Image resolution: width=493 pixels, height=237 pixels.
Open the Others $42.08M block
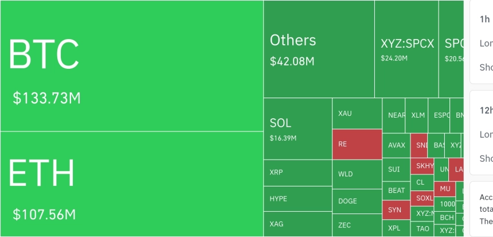[x=319, y=49]
